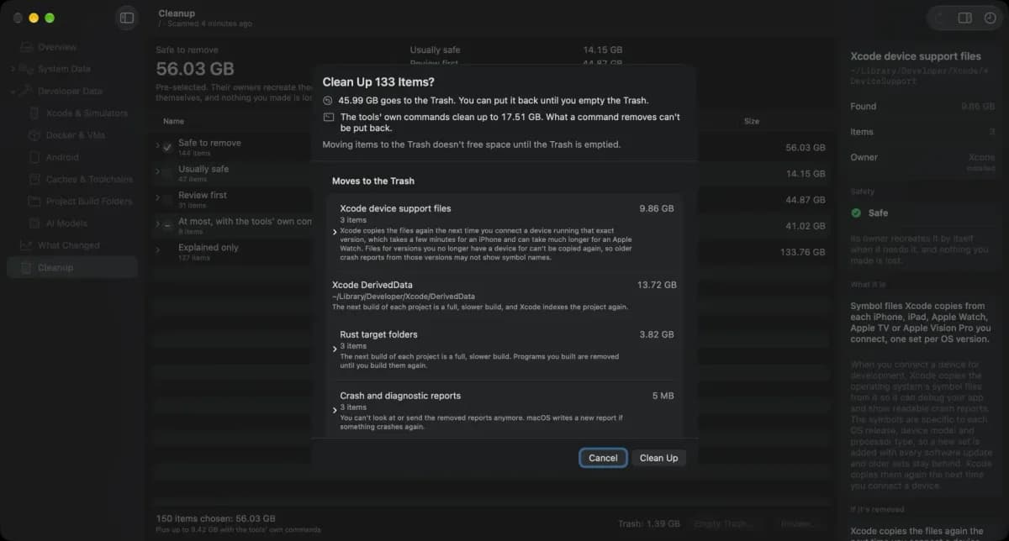
Task: Expand Rust target folders in dialog
Action: tap(335, 348)
